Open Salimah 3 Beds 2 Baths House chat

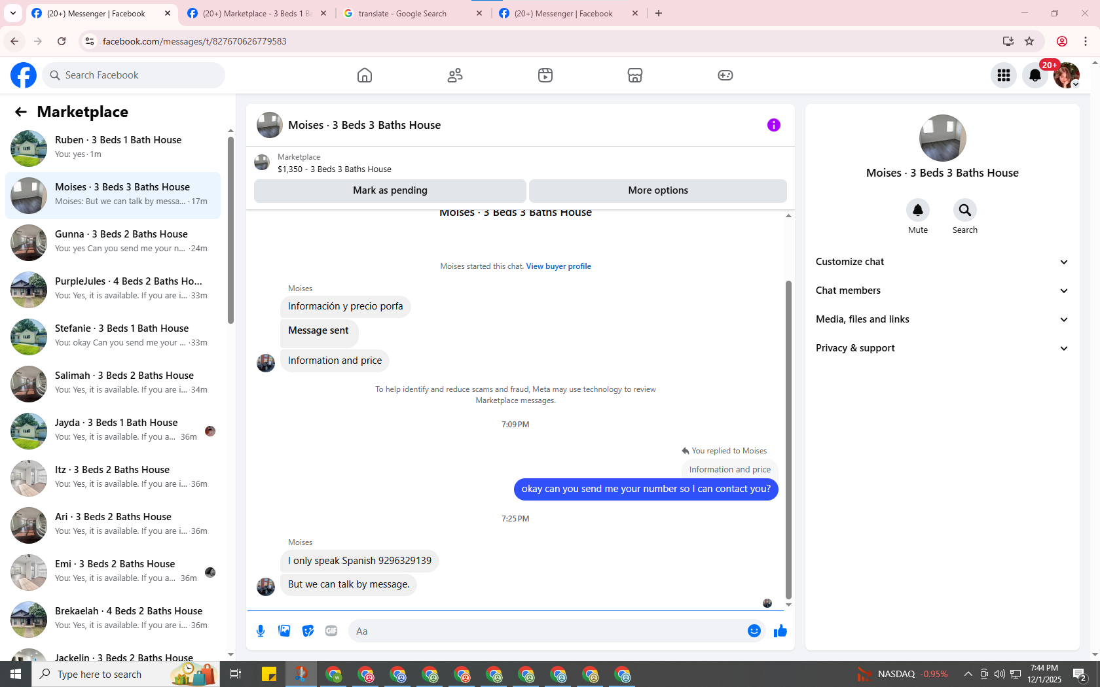point(113,384)
